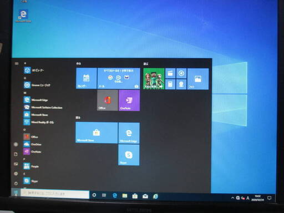The image size is (284, 213).
Task: Open the Office tile
Action: coord(108,100)
